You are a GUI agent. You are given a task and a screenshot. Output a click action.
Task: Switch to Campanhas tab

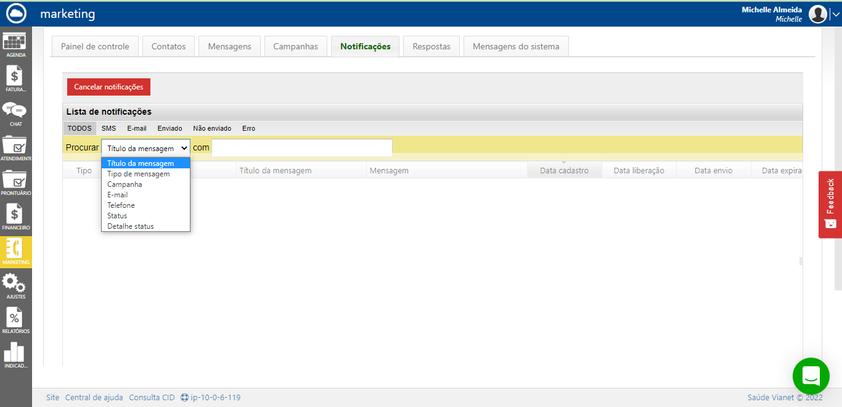click(x=296, y=46)
